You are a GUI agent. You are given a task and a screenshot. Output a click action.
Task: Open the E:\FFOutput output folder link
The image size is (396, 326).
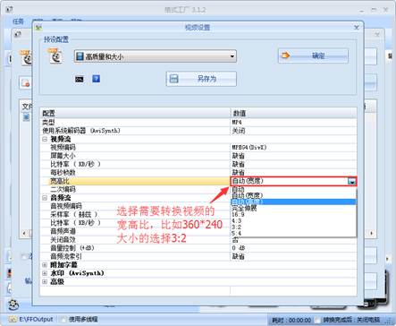pos(36,319)
